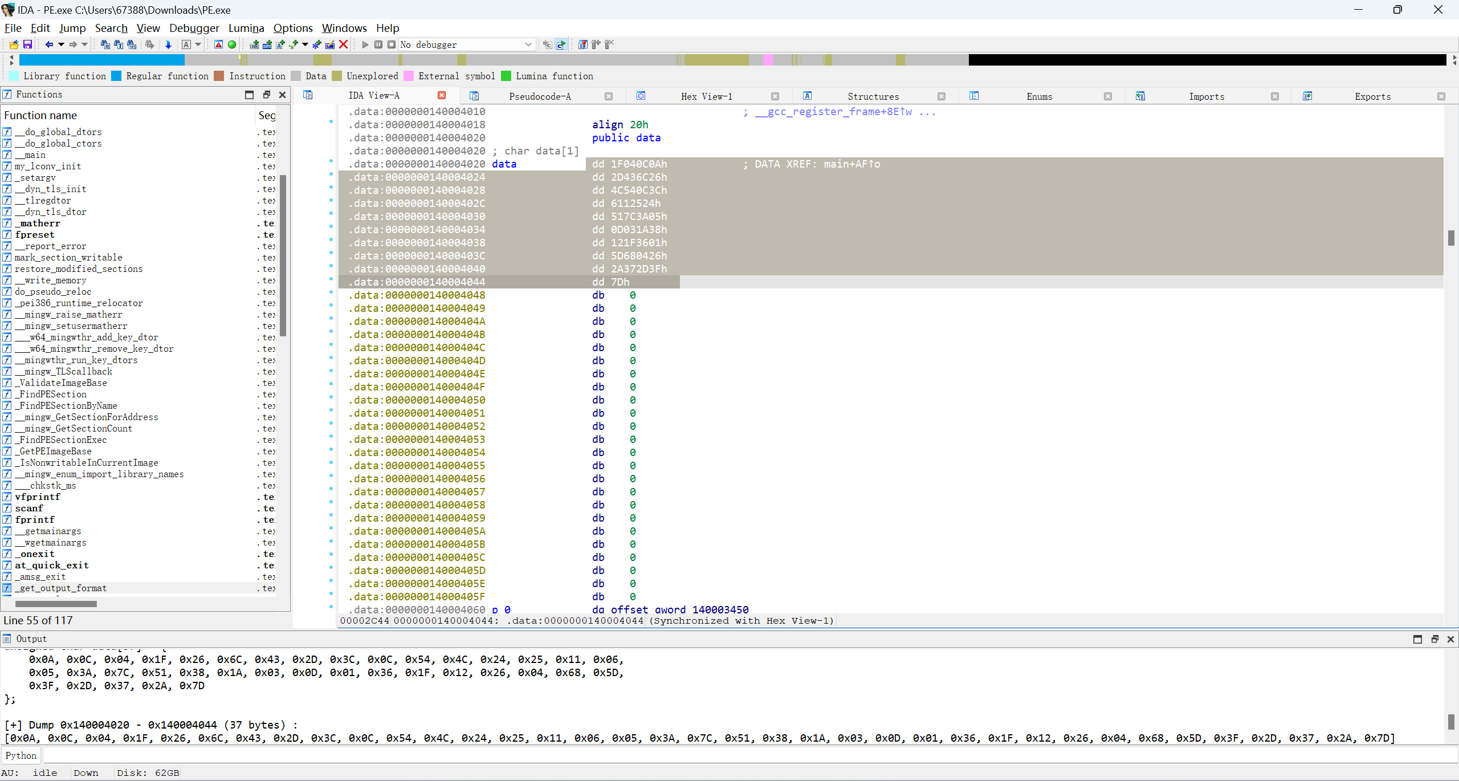Click the Python command input field
Image resolution: width=1459 pixels, height=781 pixels.
click(x=750, y=755)
